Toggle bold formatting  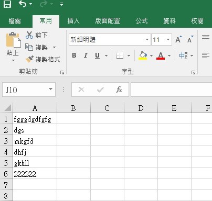(x=74, y=55)
